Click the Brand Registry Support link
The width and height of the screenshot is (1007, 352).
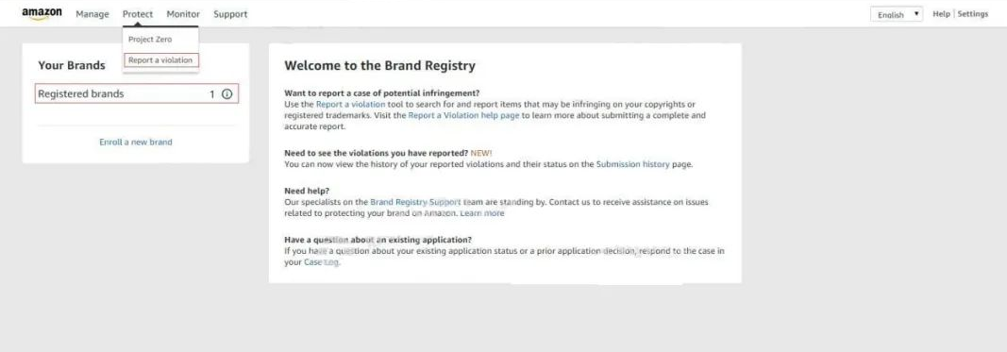click(415, 202)
